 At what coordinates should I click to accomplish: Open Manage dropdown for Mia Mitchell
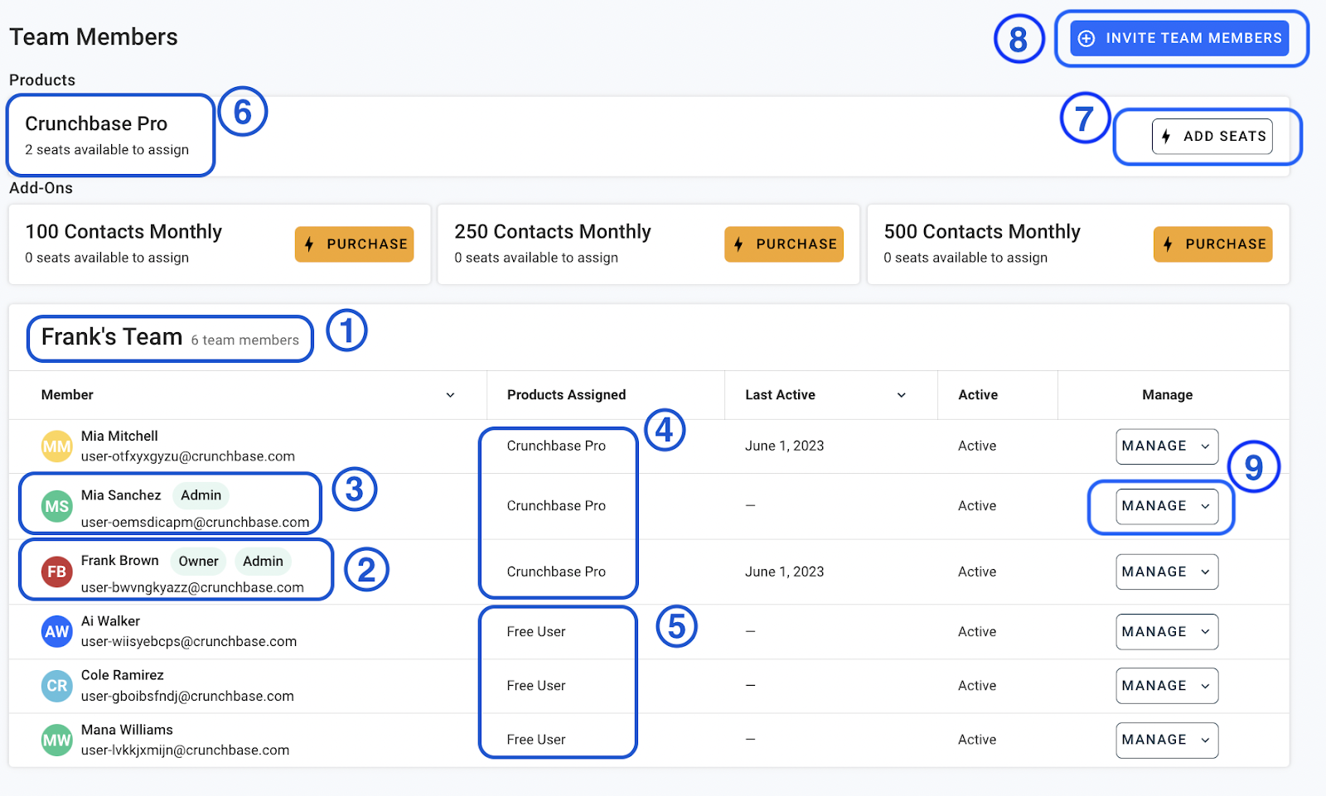[1166, 446]
